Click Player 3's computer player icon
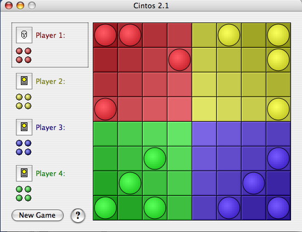 [x=24, y=127]
